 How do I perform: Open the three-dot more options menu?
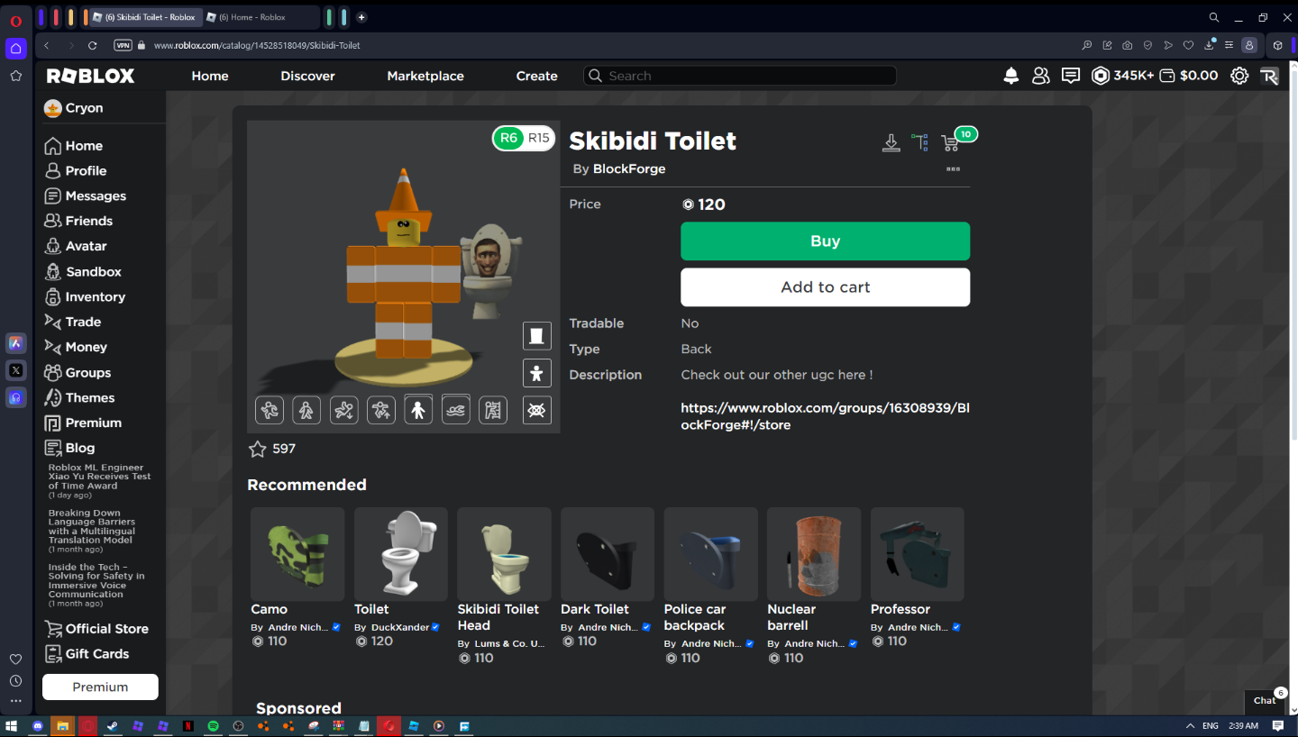point(953,168)
